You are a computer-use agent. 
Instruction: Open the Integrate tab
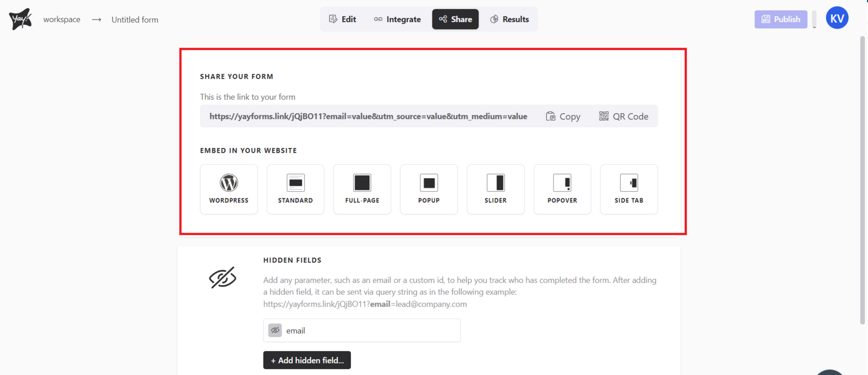(398, 20)
